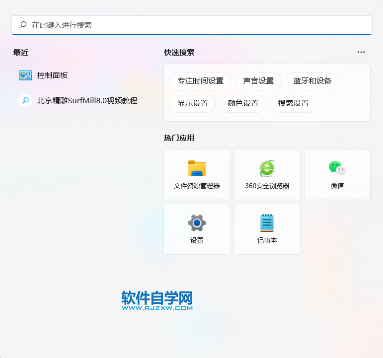This screenshot has width=383, height=358.
Task: Launch Notepad via the 记事本 notebook icon
Action: pyautogui.click(x=267, y=223)
